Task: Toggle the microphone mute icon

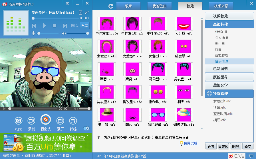Action: (x=33, y=33)
